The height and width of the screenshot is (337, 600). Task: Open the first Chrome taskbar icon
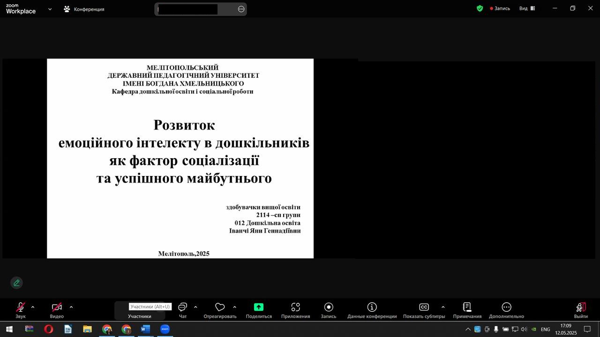pyautogui.click(x=107, y=329)
